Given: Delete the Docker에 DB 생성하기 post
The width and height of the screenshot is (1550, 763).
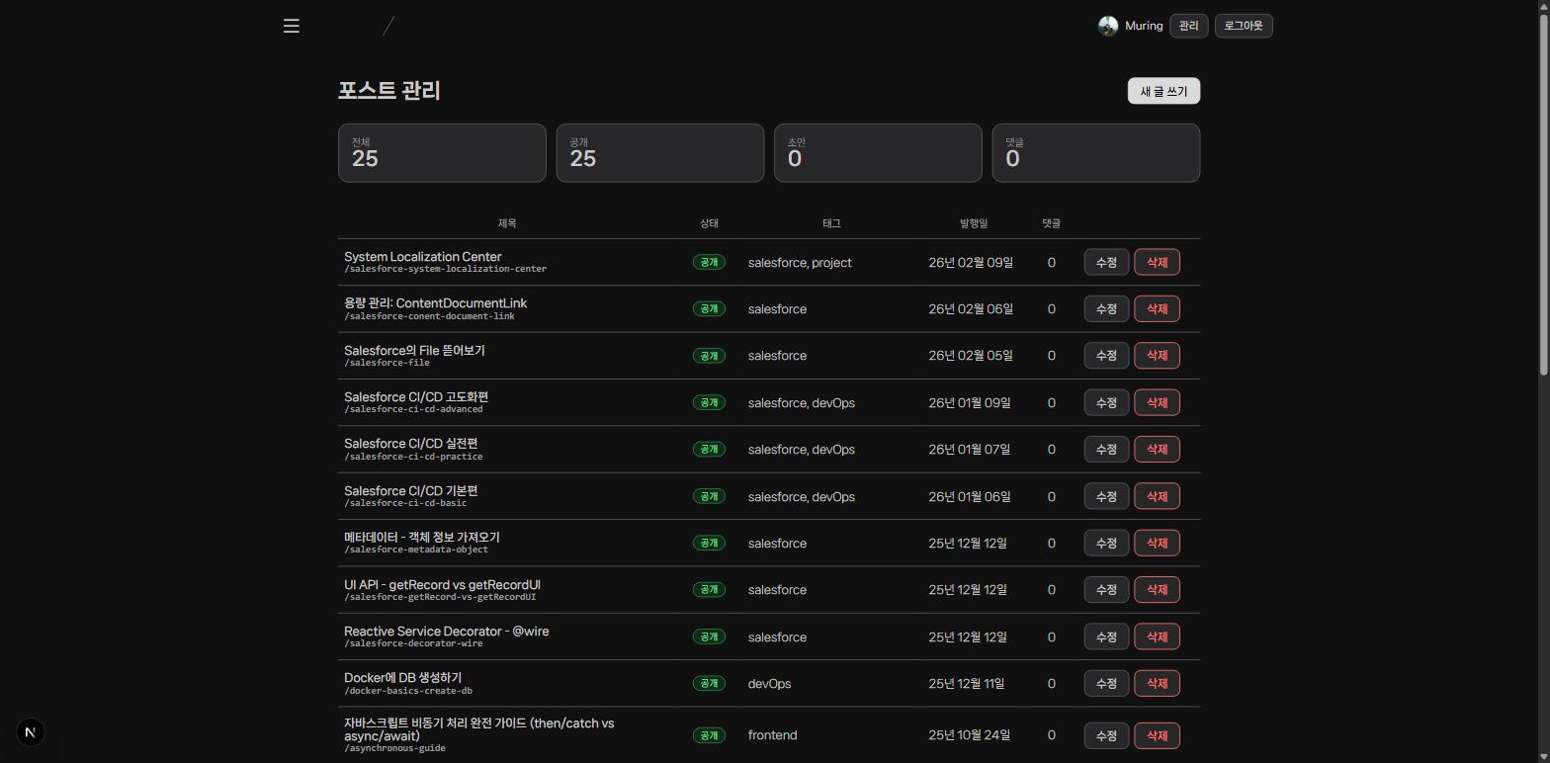Looking at the screenshot, I should [x=1157, y=683].
